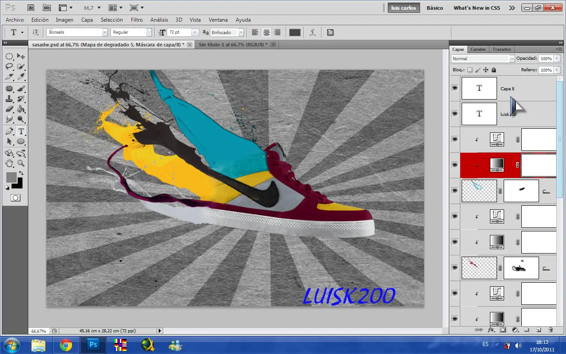Viewport: 566px width, 354px height.
Task: Select the Slice tool
Action: click(9, 77)
